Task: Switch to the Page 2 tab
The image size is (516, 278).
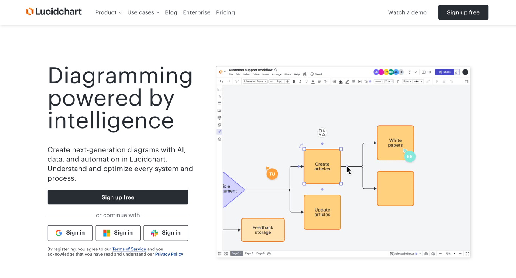Action: coord(249,253)
